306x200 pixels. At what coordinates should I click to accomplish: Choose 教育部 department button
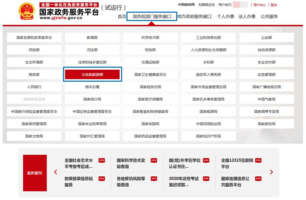click(92, 38)
